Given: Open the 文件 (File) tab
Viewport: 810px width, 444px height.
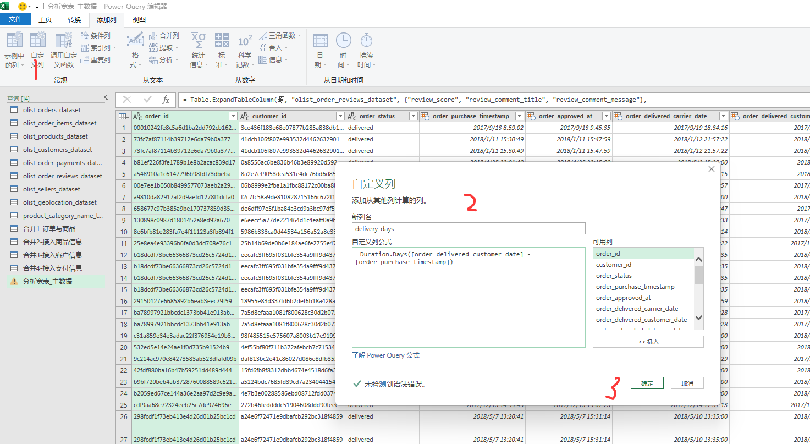Looking at the screenshot, I should 15,19.
